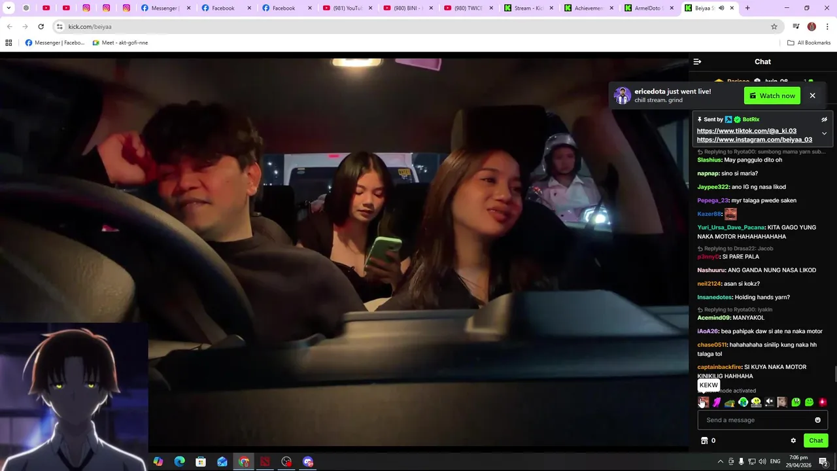
Task: Open the media control button in Chrome toolbar
Action: [796, 27]
